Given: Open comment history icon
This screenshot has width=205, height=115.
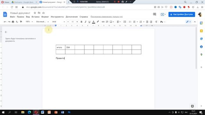Looking at the screenshot, I should pos(154,14).
